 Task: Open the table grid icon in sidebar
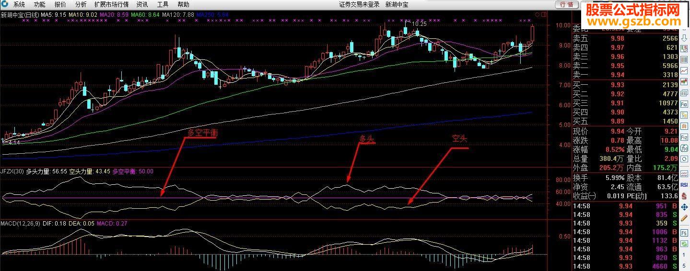[684, 59]
